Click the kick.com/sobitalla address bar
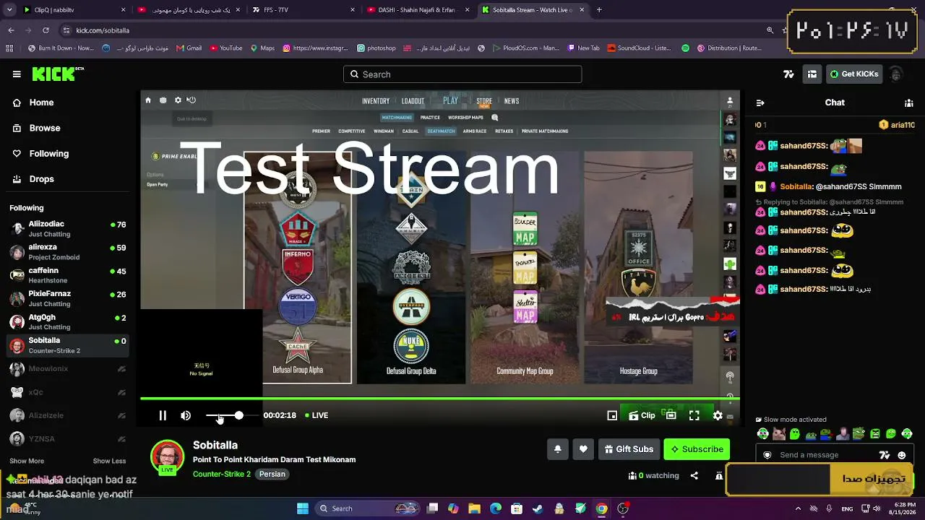The height and width of the screenshot is (520, 925). click(x=412, y=30)
